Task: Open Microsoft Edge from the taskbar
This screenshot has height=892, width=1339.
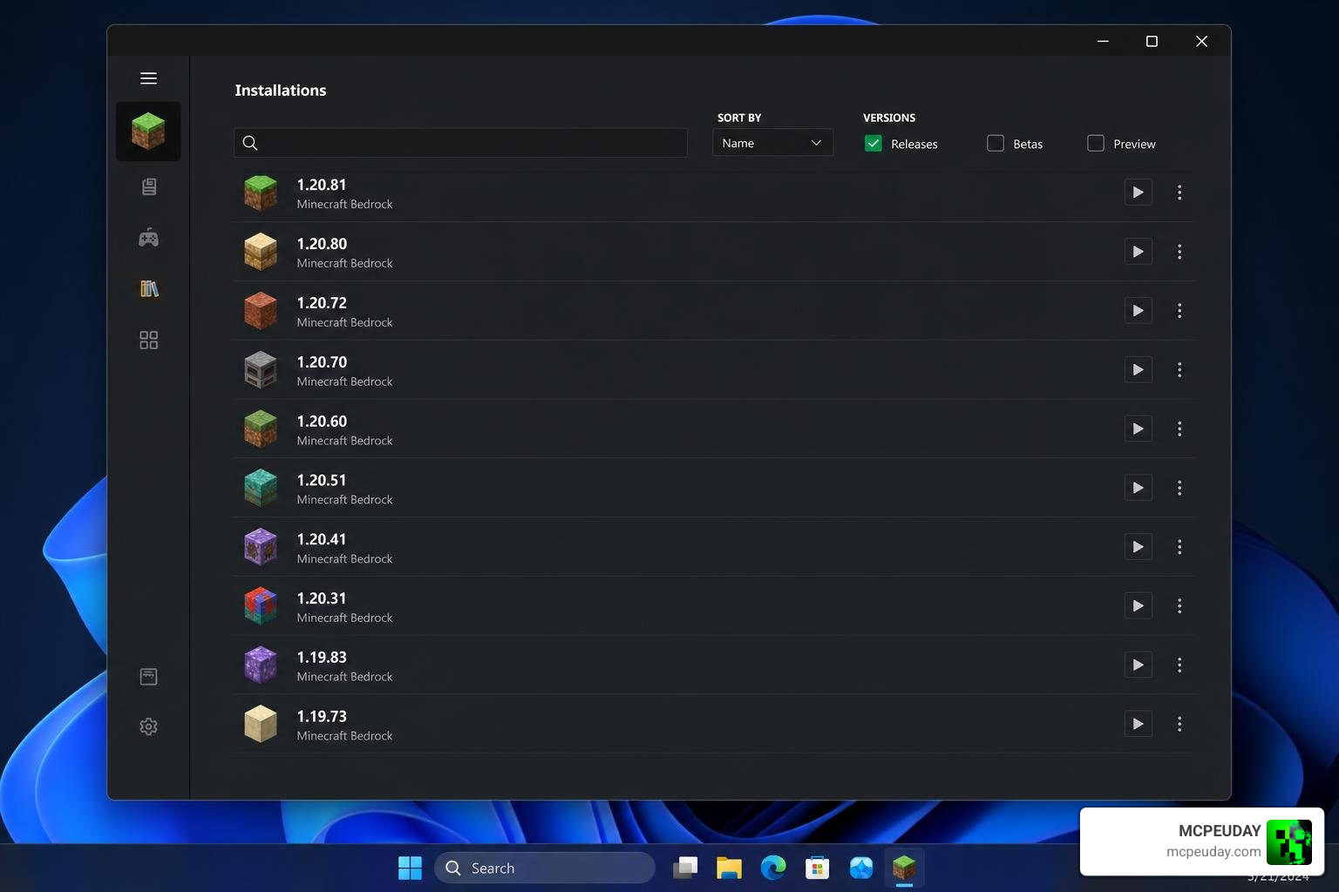Action: point(773,868)
